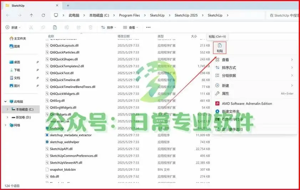Click the Delete trash icon in the toolbar
This screenshot has height=190, width=300.
click(91, 27)
